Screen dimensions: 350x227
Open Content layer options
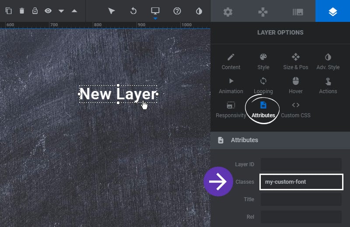pyautogui.click(x=231, y=62)
